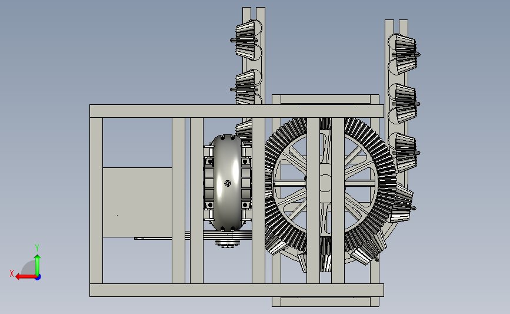Select the rounded motor housing in the center
The image size is (510, 314).
(x=228, y=183)
